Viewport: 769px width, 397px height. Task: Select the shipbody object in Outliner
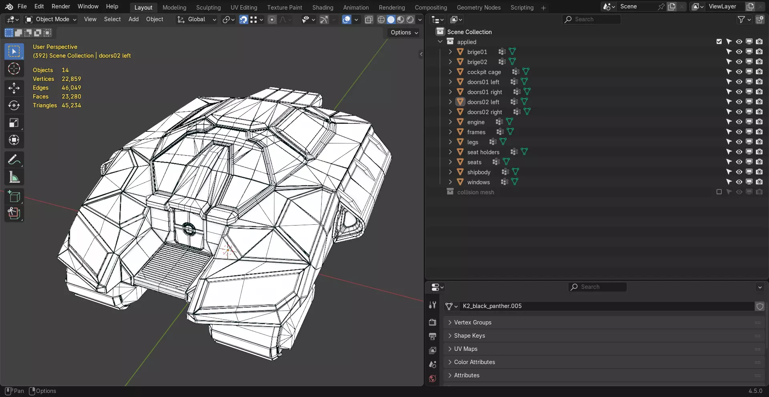click(x=479, y=172)
